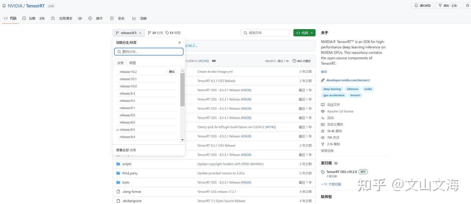The width and height of the screenshot is (471, 204).
Task: Click inside the 转到文件 search field
Action: coord(265,33)
